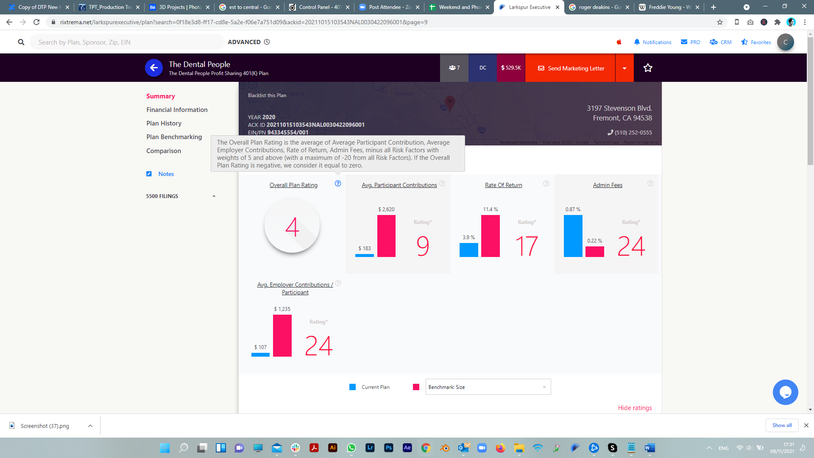The image size is (814, 458).
Task: Open the Benchmark: Size dropdown
Action: [488, 387]
